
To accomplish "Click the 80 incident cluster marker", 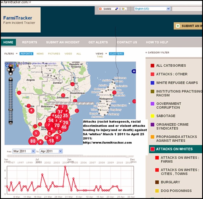I will (33, 141).
